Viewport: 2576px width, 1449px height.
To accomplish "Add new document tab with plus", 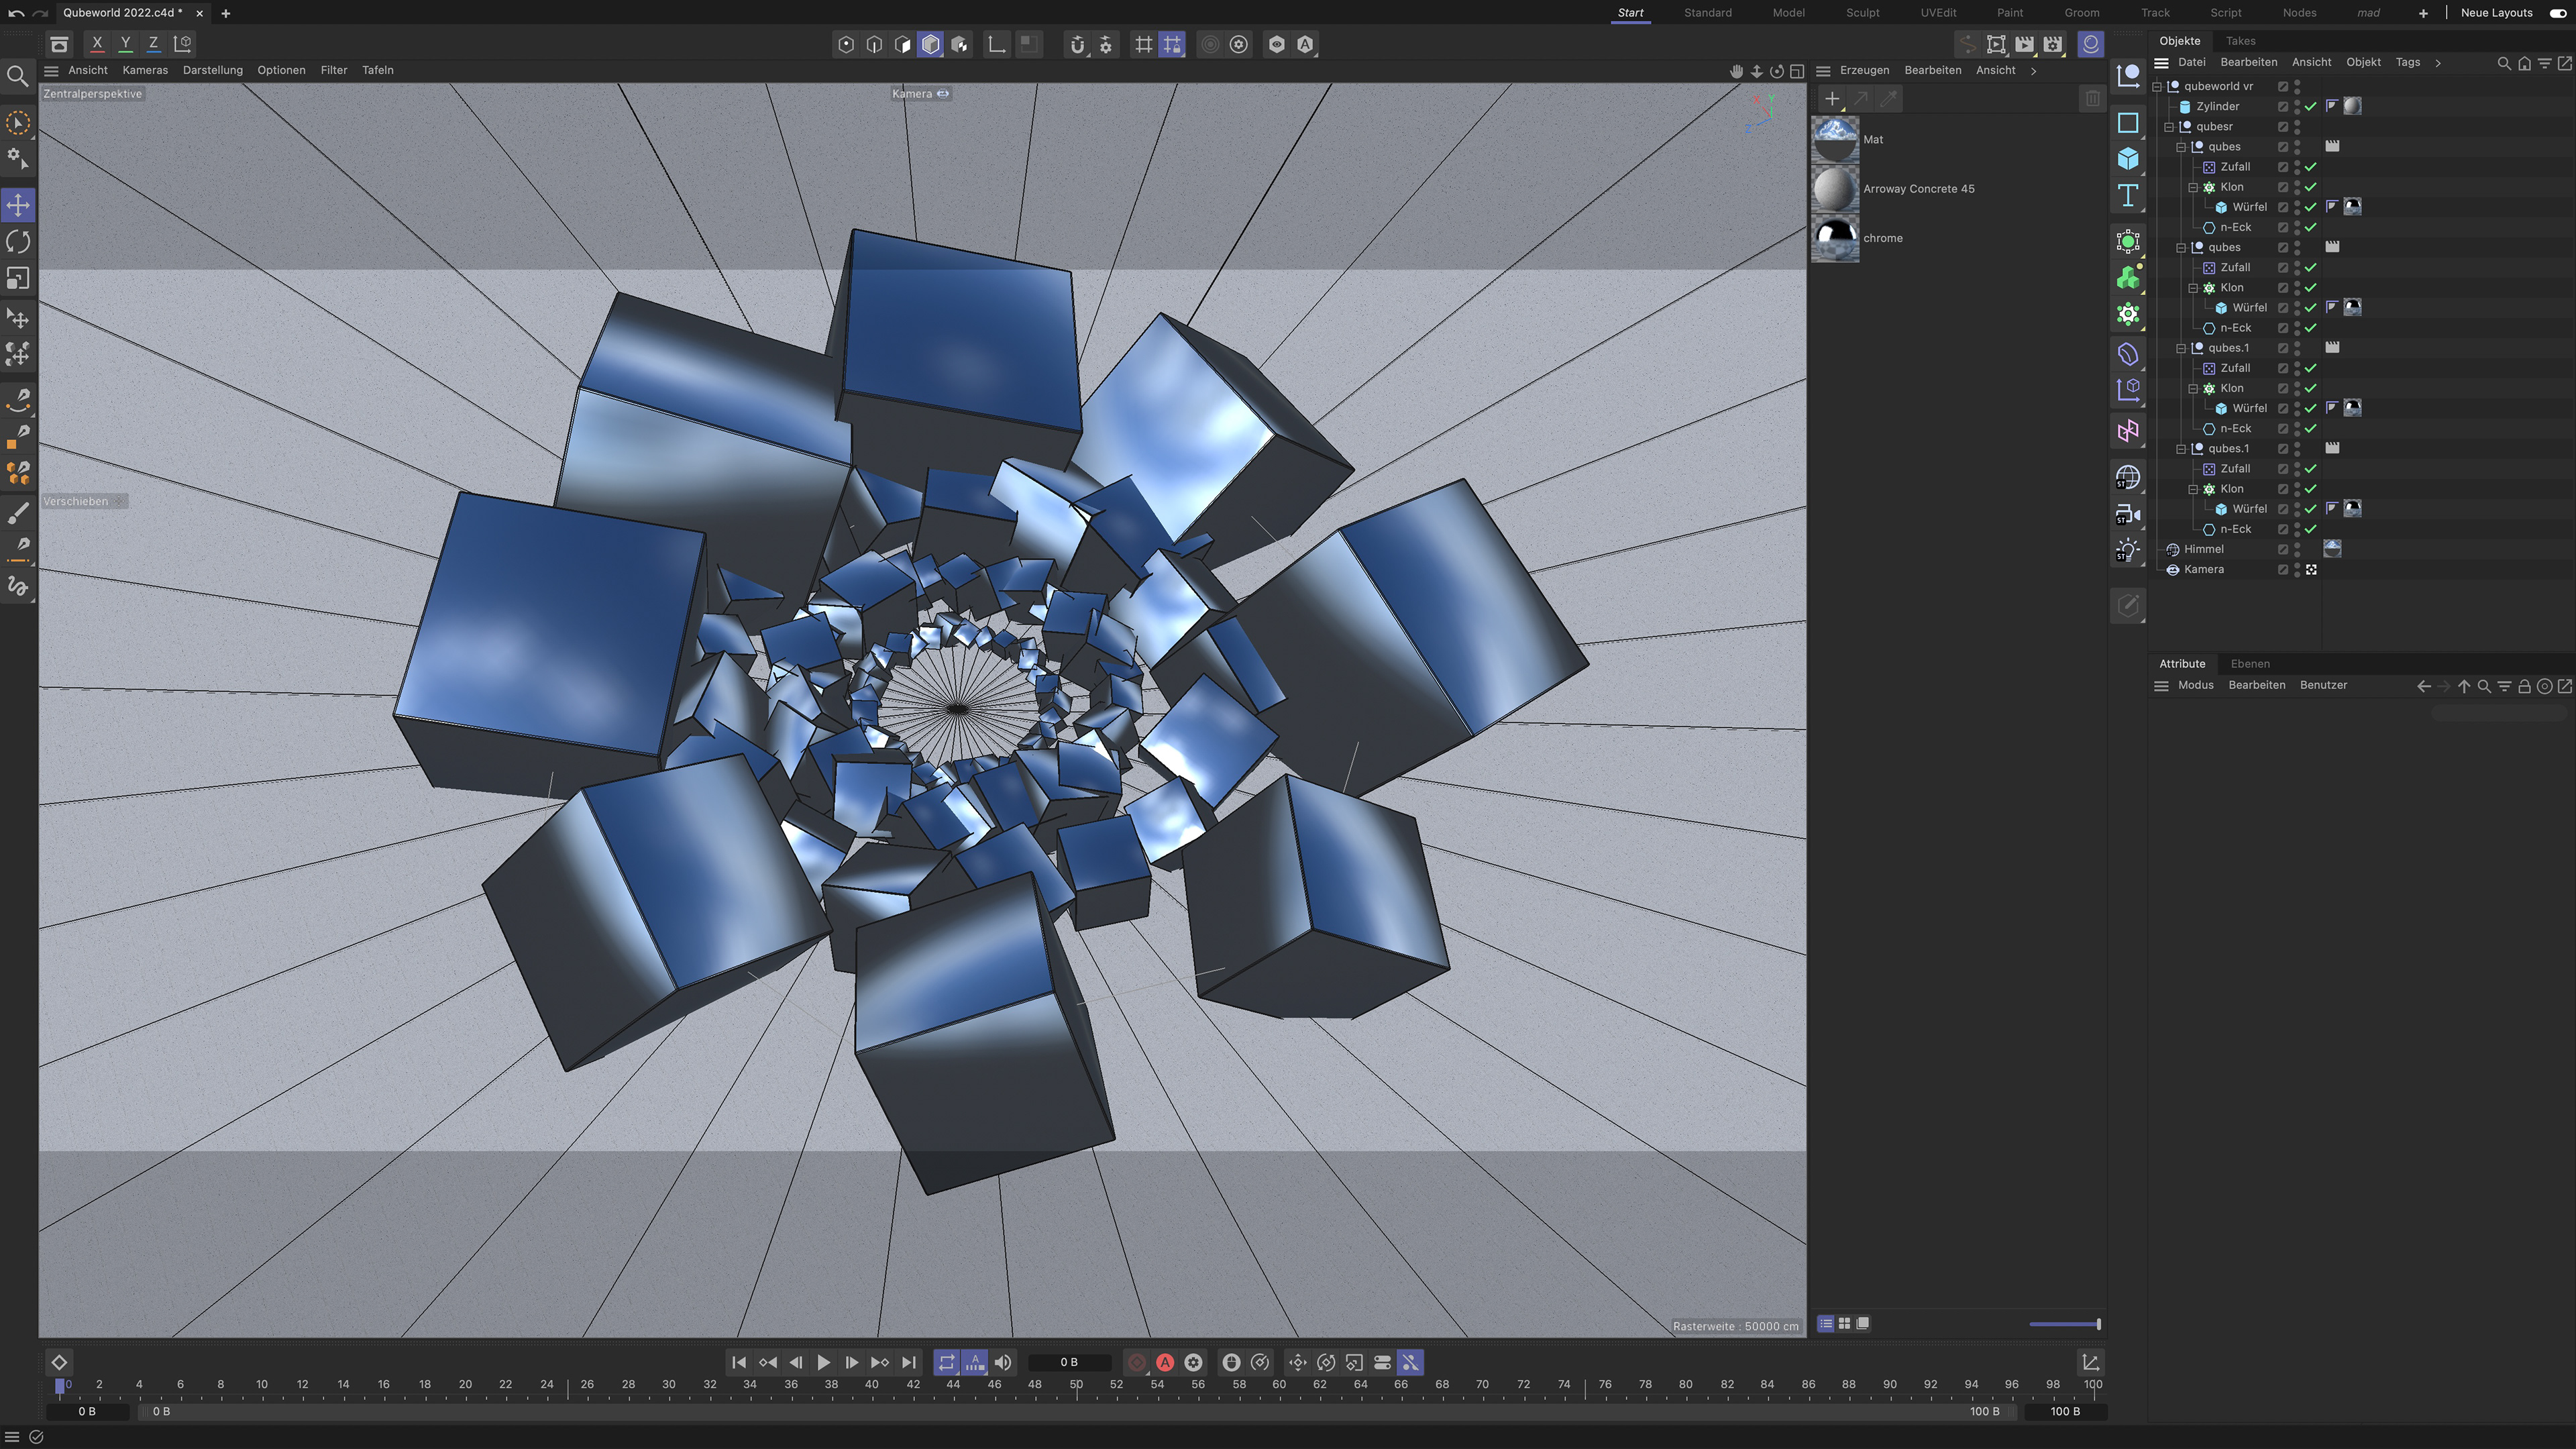I will (x=226, y=13).
